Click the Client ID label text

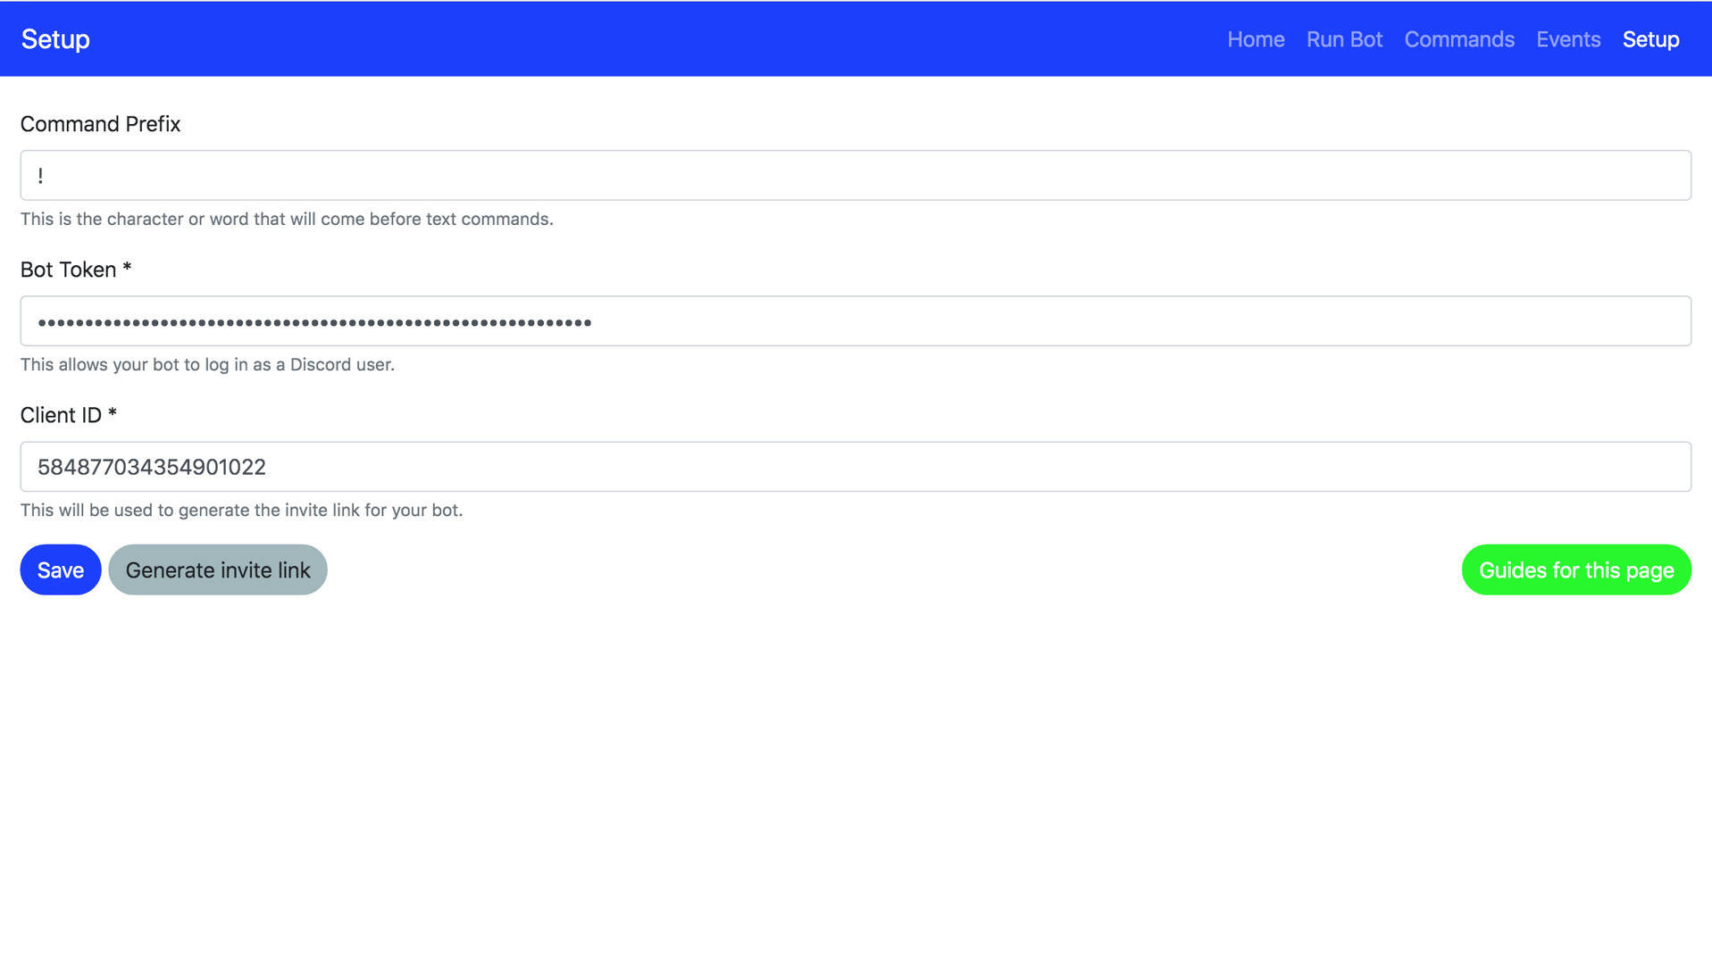pyautogui.click(x=61, y=415)
